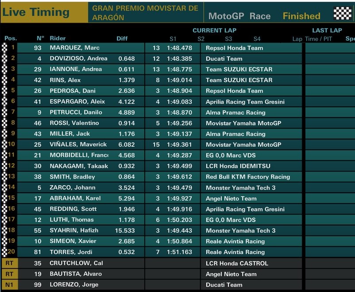
Task: Click the LAST LAP column heading
Action: coord(327,30)
